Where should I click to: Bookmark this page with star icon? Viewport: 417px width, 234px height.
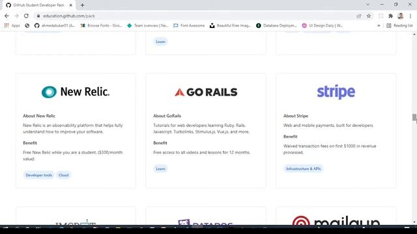pyautogui.click(x=369, y=16)
